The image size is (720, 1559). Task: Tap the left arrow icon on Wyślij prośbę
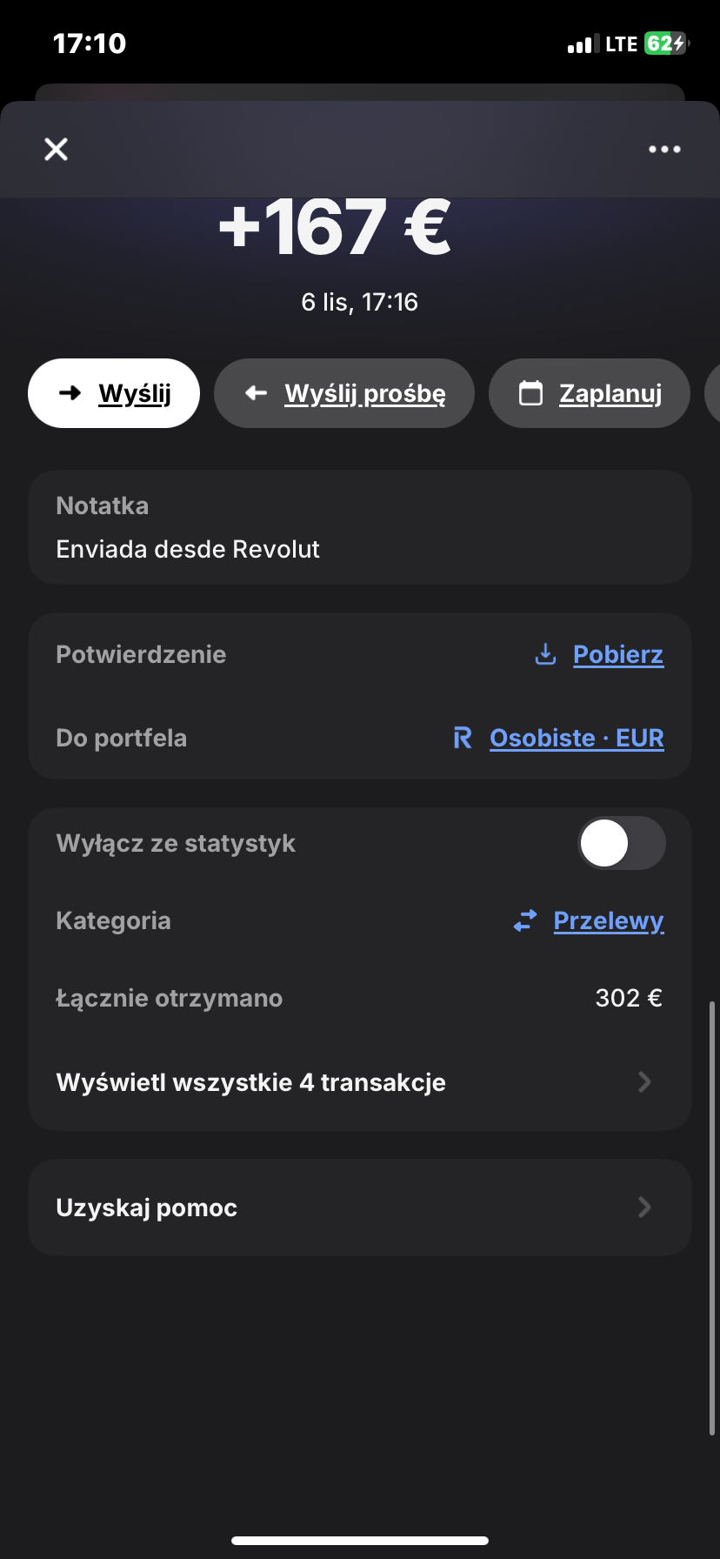click(x=256, y=393)
